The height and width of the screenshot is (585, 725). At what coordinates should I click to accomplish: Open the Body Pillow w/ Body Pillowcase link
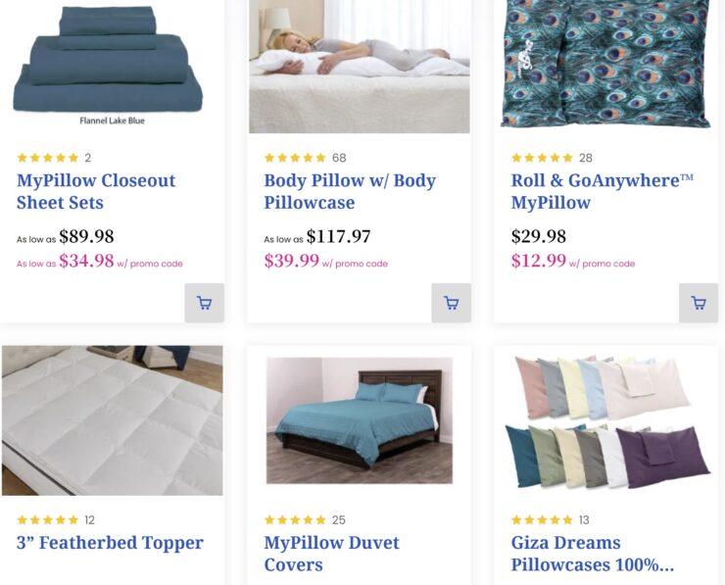click(350, 191)
